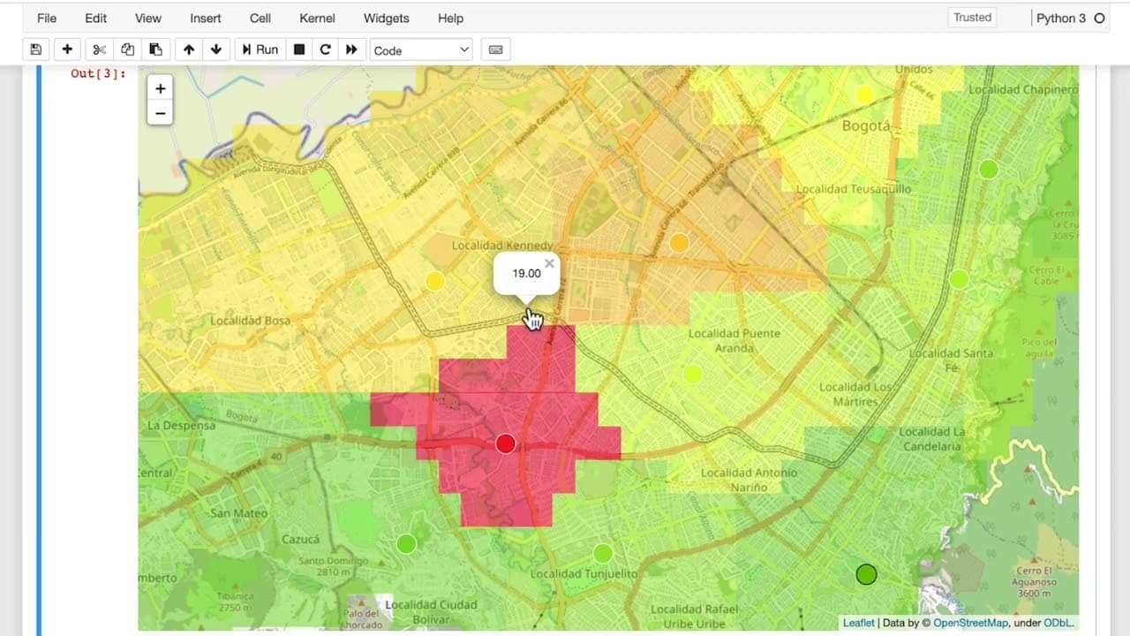Click green marker above Localidad Tunjuelito
The image size is (1130, 636).
pyautogui.click(x=603, y=554)
